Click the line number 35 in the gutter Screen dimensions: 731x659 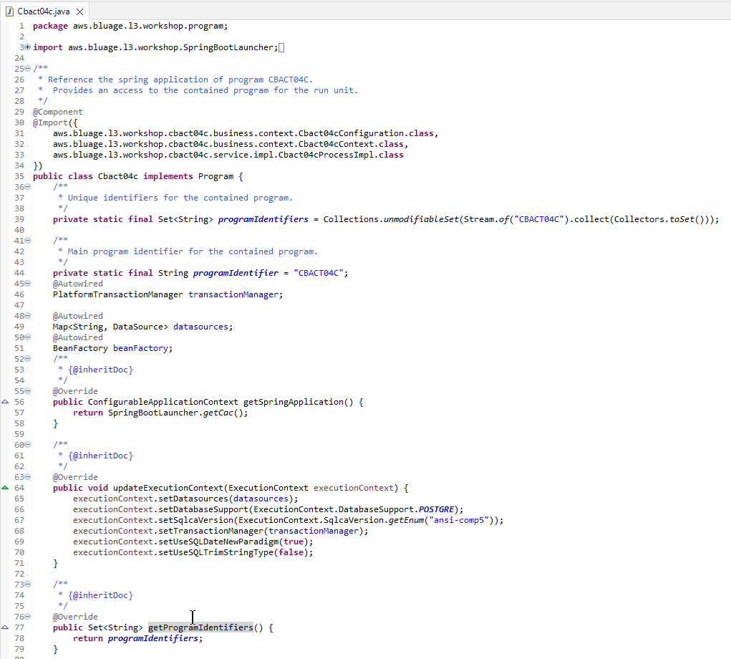coord(19,176)
